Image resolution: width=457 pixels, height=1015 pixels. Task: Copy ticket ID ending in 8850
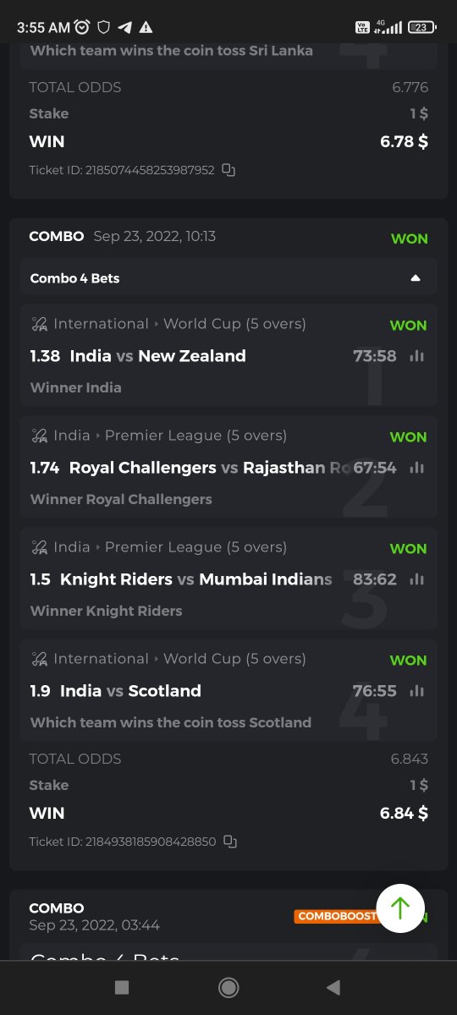230,842
